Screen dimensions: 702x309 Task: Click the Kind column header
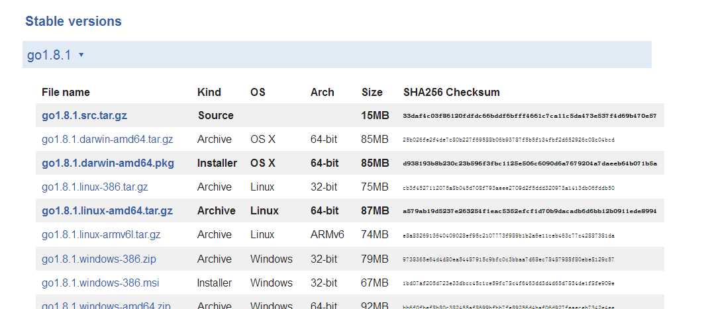[209, 92]
